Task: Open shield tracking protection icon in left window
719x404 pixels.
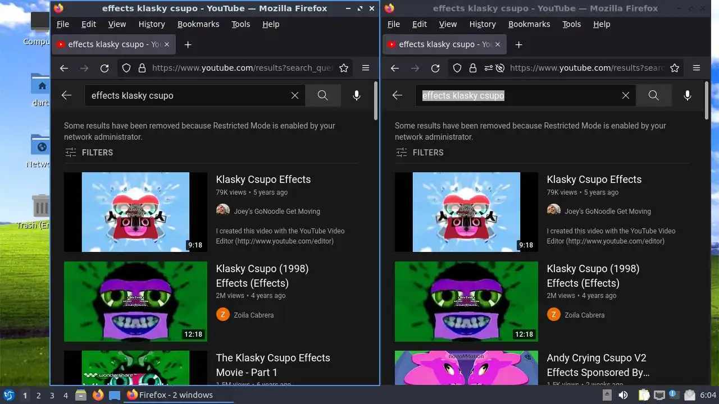Action: [x=126, y=68]
